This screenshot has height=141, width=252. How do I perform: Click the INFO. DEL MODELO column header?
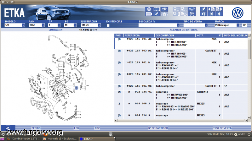coord(235,35)
